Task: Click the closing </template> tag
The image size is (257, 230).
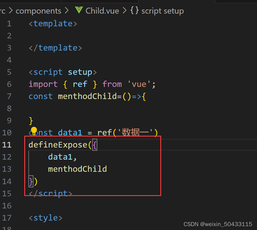Action: tap(55, 48)
